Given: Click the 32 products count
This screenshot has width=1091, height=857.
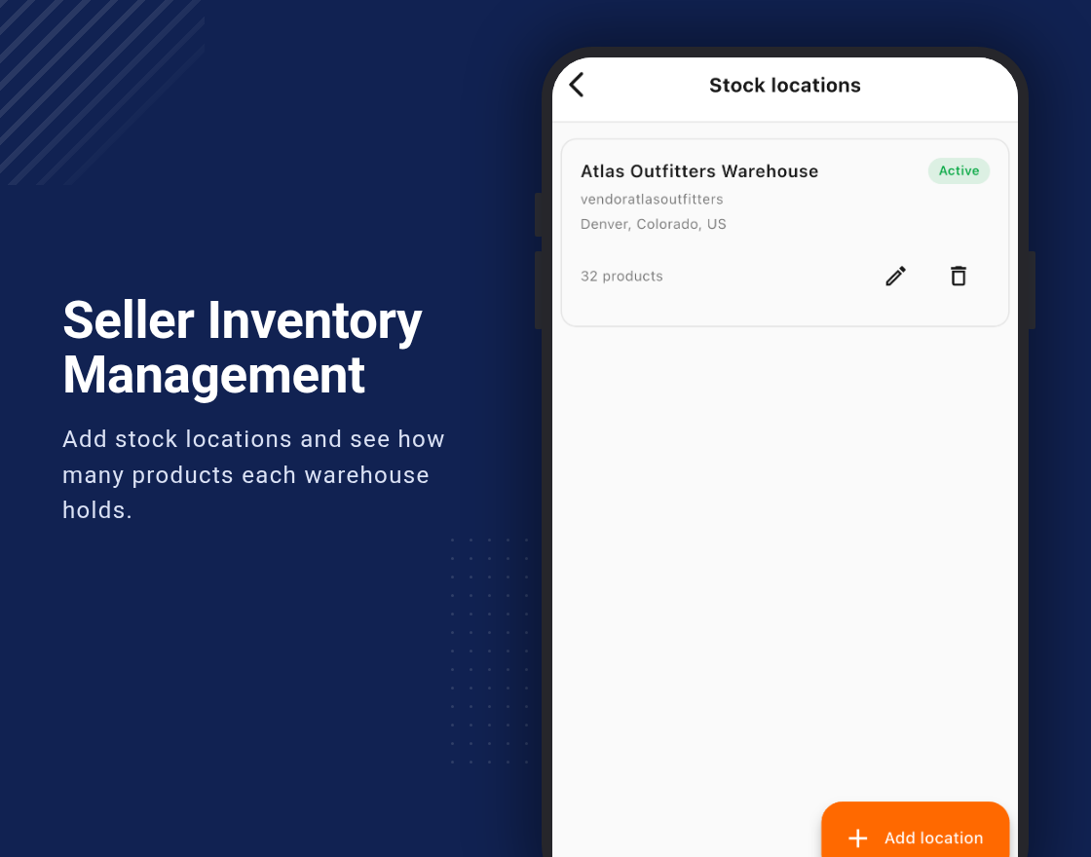Looking at the screenshot, I should (x=621, y=277).
